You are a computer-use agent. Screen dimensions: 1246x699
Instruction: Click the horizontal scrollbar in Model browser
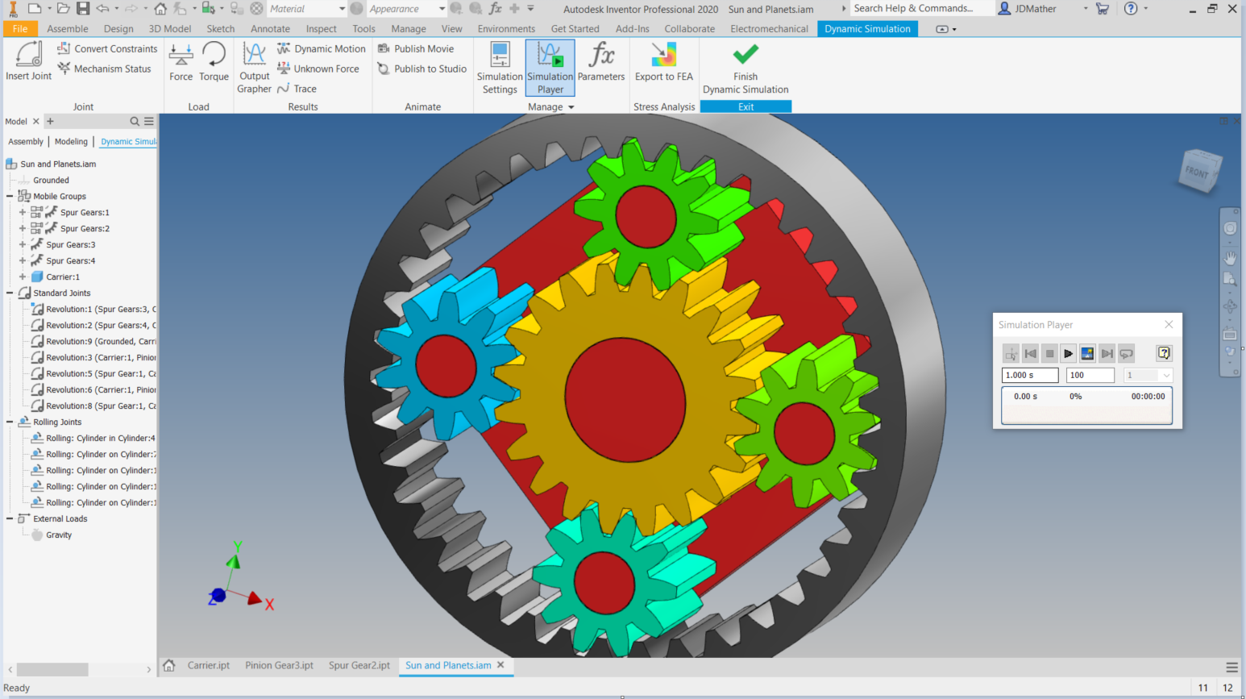[x=52, y=670]
